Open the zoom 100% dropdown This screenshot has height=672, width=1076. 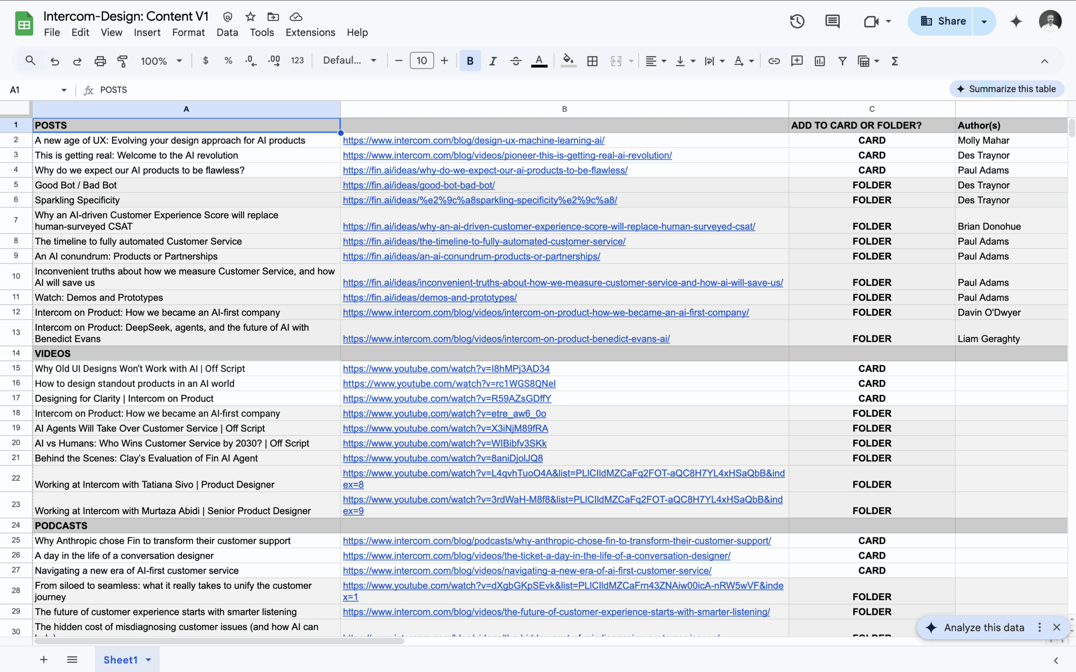point(161,61)
